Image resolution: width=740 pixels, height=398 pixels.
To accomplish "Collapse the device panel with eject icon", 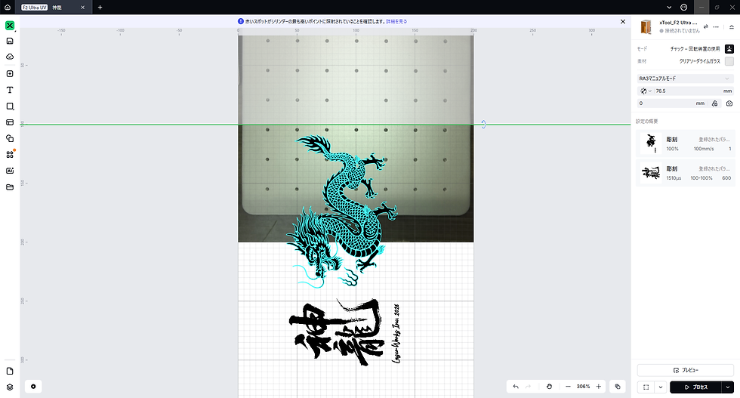I will pyautogui.click(x=732, y=26).
